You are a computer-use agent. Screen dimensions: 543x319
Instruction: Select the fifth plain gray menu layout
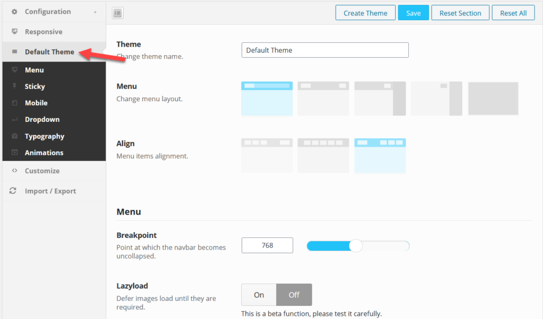[x=493, y=99]
